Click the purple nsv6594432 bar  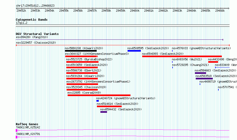point(104,112)
